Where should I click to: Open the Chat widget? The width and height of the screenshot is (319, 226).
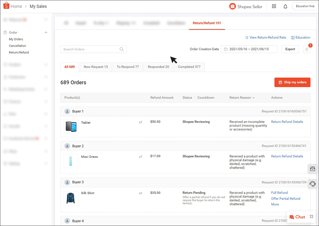[x=297, y=217]
